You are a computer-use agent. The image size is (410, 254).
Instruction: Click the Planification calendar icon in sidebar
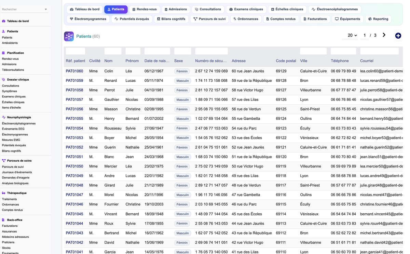pos(4,53)
